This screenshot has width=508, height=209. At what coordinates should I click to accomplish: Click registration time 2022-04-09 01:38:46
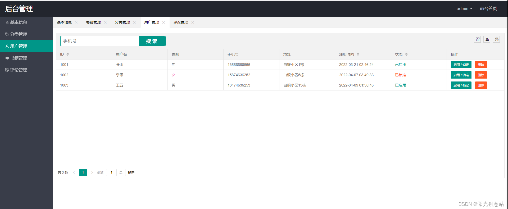pos(356,85)
